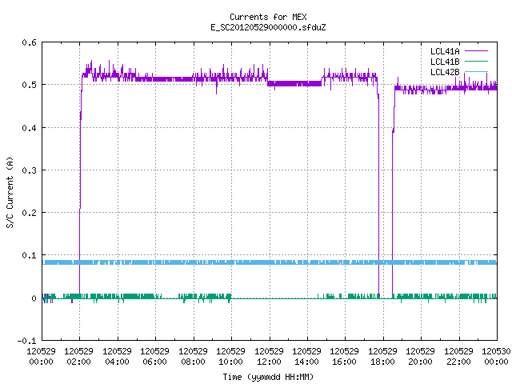Screen dimensions: 512x384
Task: Select the -0.1 y-axis tick label
Action: coord(26,341)
